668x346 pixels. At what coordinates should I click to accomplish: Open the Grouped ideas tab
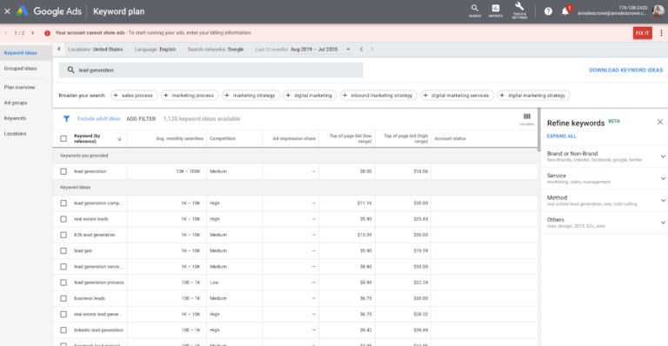[x=21, y=69]
